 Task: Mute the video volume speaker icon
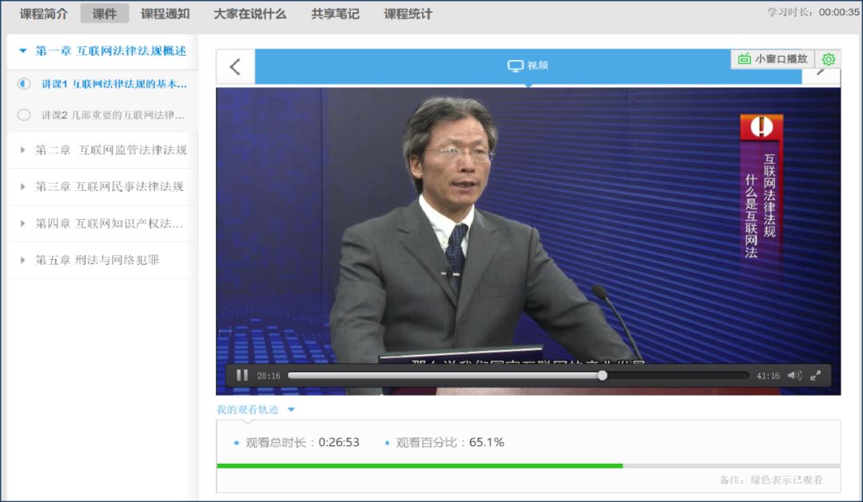pyautogui.click(x=793, y=376)
